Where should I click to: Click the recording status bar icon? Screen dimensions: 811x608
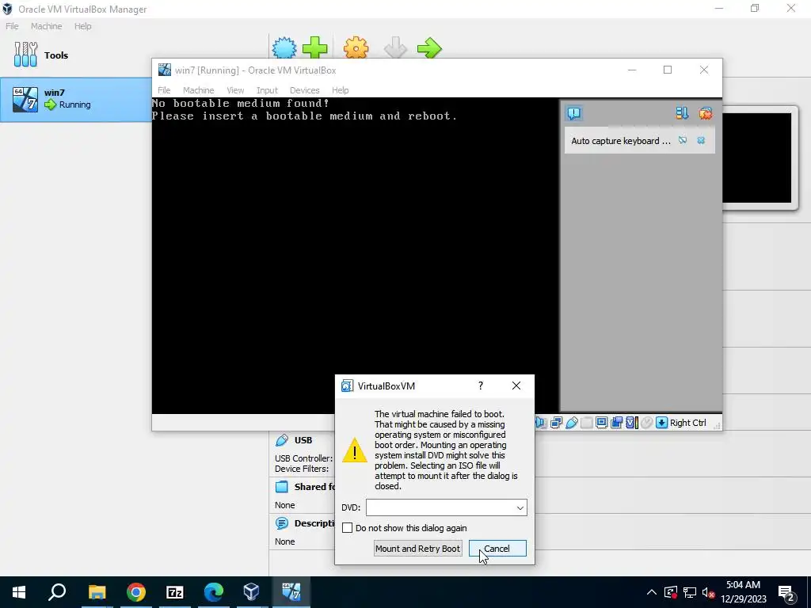[x=616, y=423]
